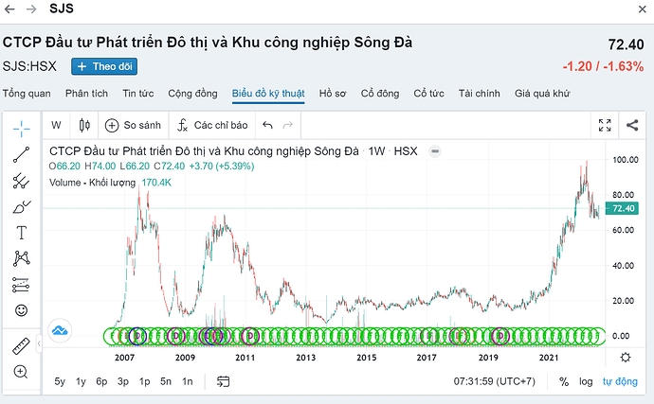Open the candlestick chart style dropdown

[x=83, y=125]
